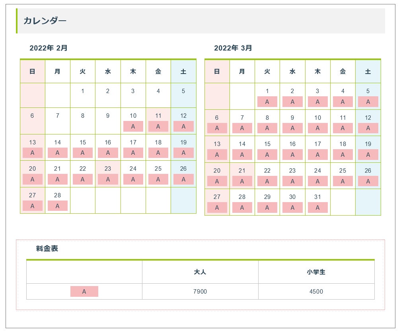Image resolution: width=399 pixels, height=333 pixels.
Task: Select the A plan on February 10
Action: 133,127
